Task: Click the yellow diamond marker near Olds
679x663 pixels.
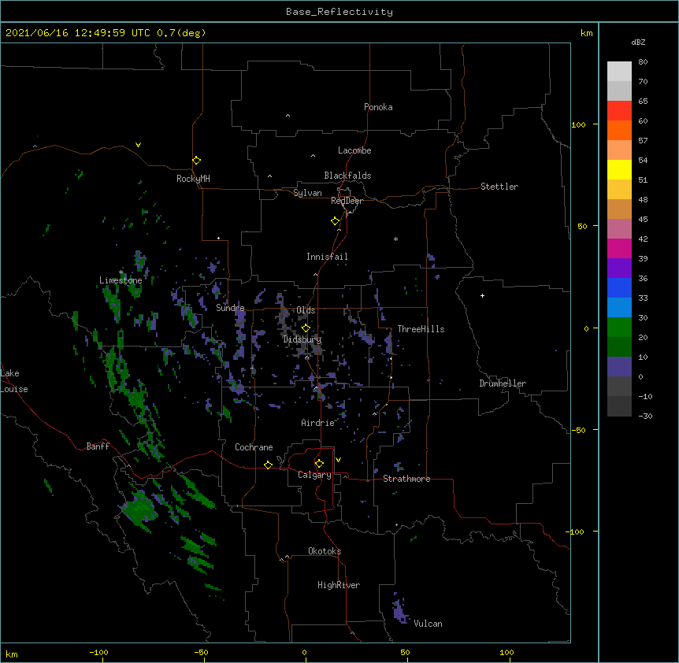Action: point(306,328)
